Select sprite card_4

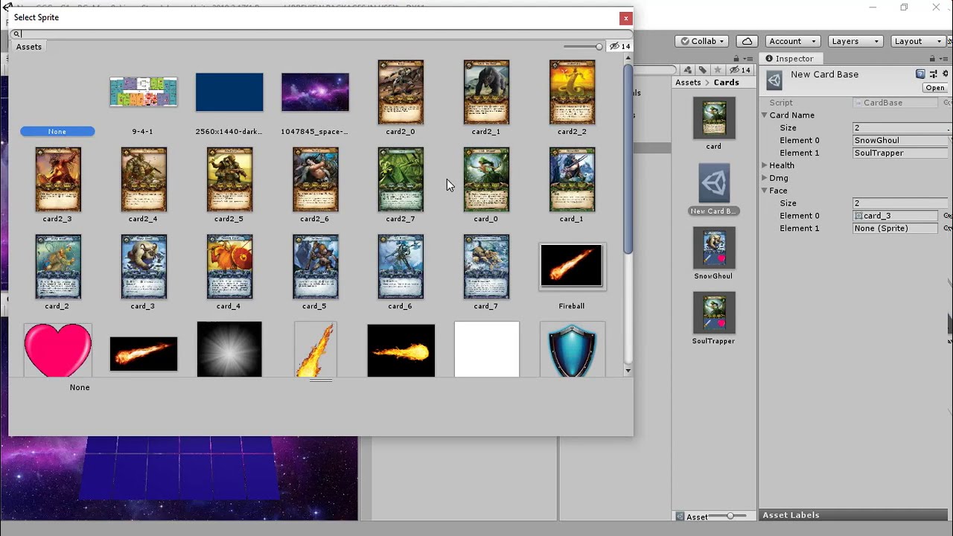[x=229, y=267]
